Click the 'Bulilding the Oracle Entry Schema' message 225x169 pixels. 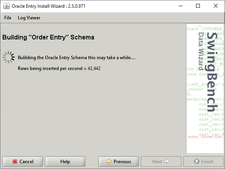coord(77,58)
